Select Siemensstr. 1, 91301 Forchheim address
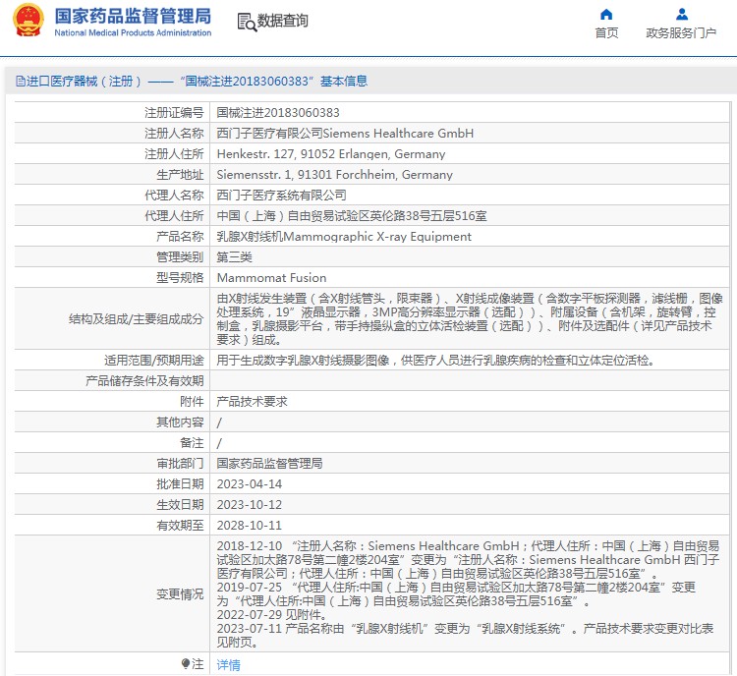The image size is (737, 676). [335, 175]
